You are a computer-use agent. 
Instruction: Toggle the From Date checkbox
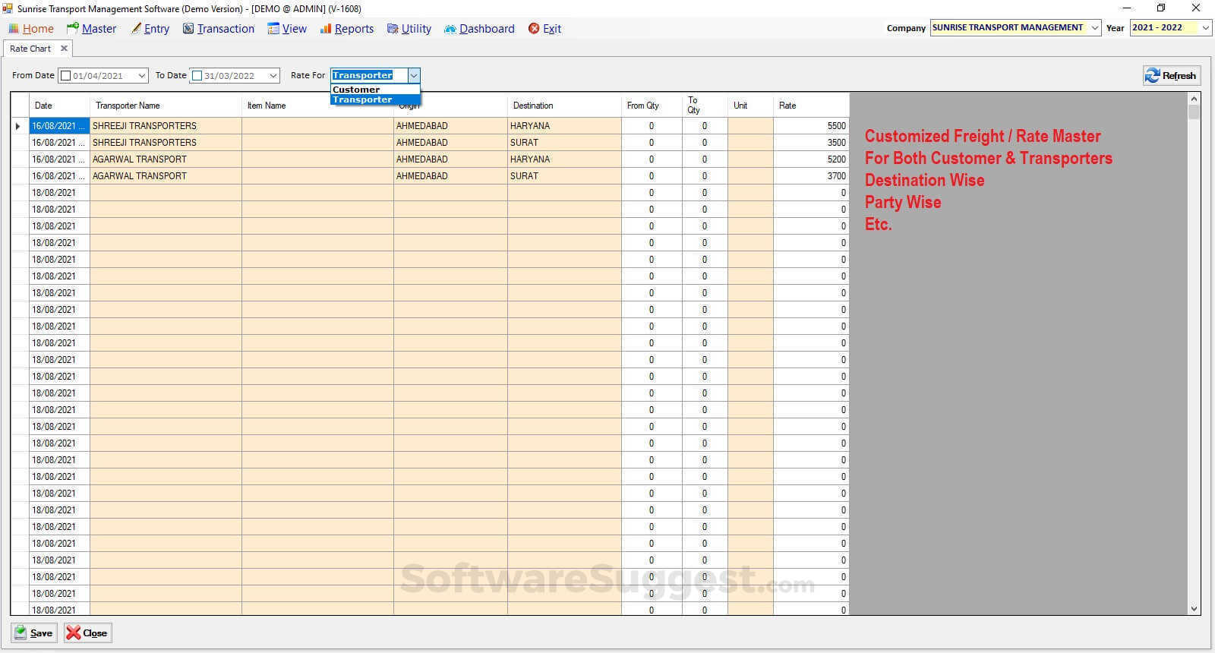tap(65, 76)
